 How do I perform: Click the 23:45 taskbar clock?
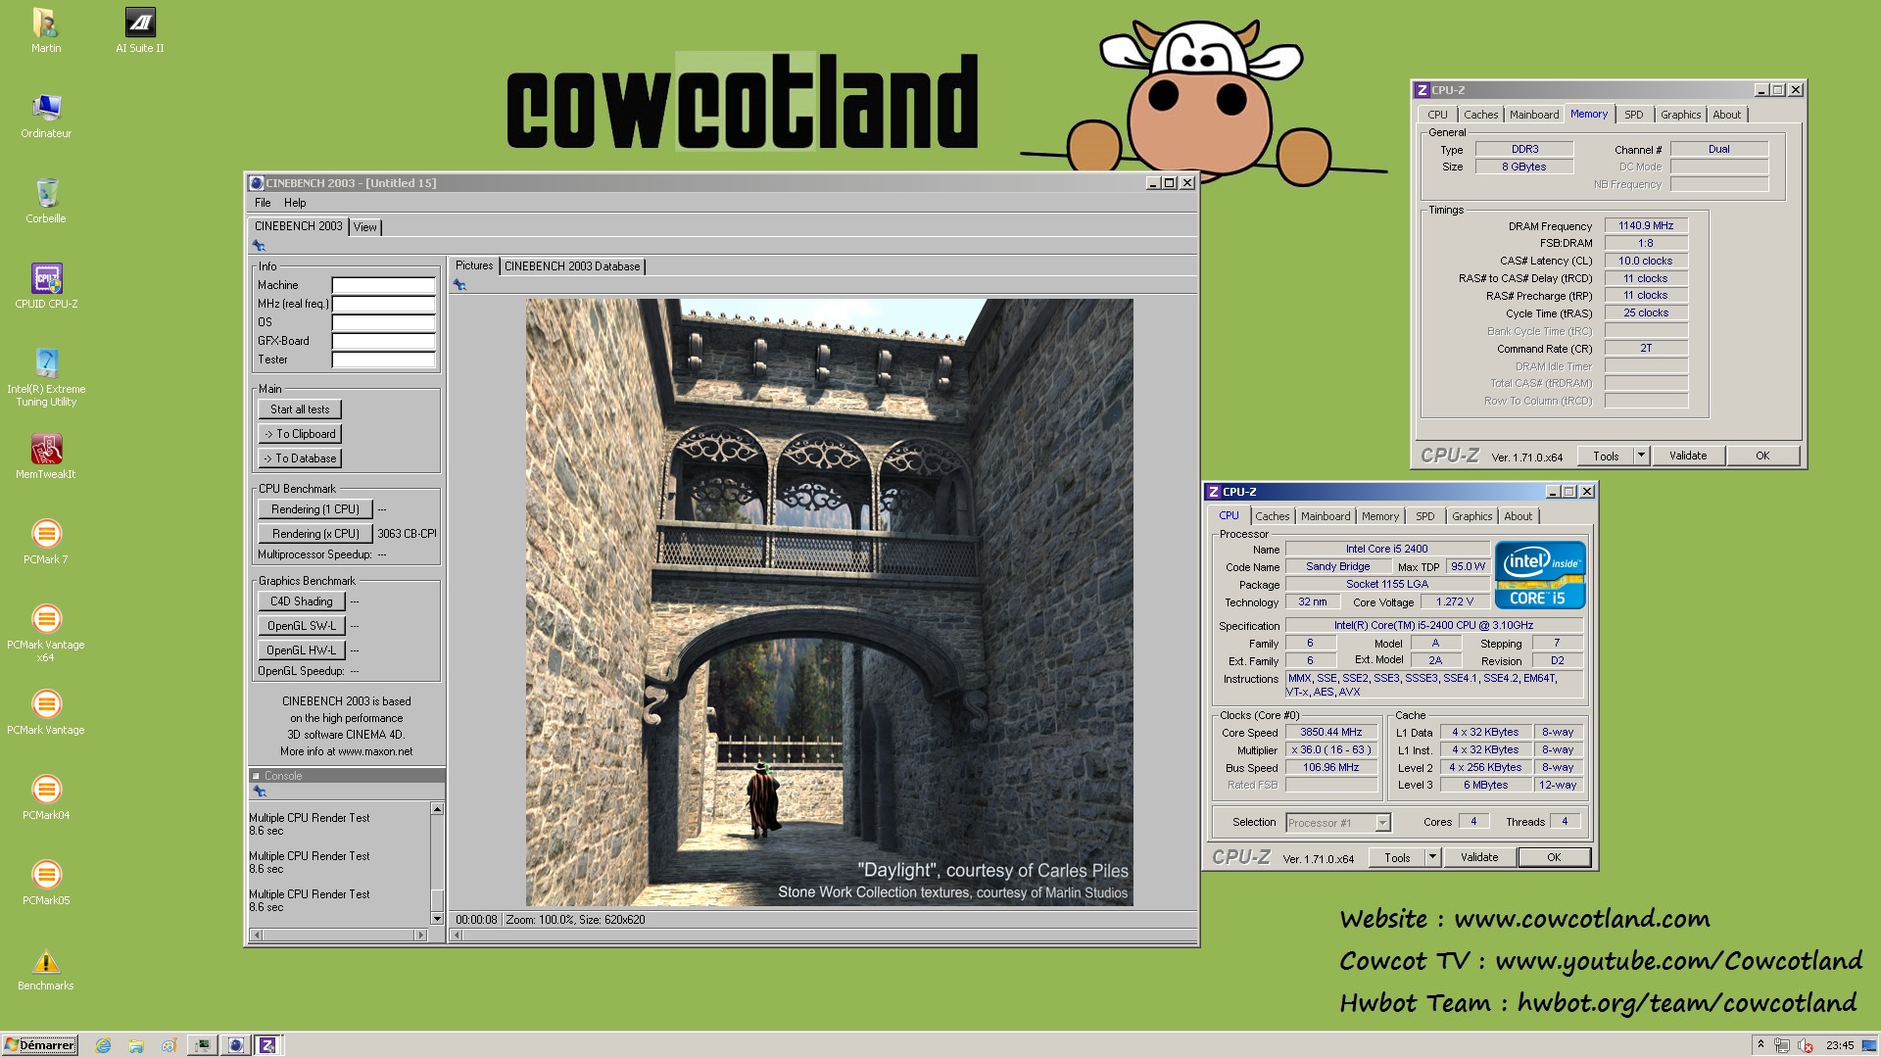pos(1840,1045)
